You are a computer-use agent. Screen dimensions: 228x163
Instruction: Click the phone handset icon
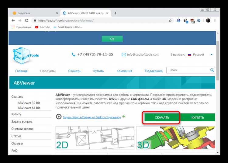[x=74, y=54]
